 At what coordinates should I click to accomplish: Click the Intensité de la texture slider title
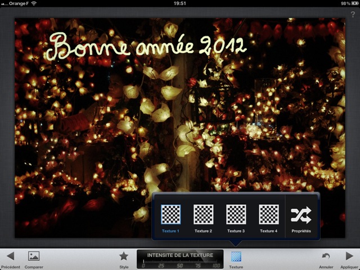180,255
